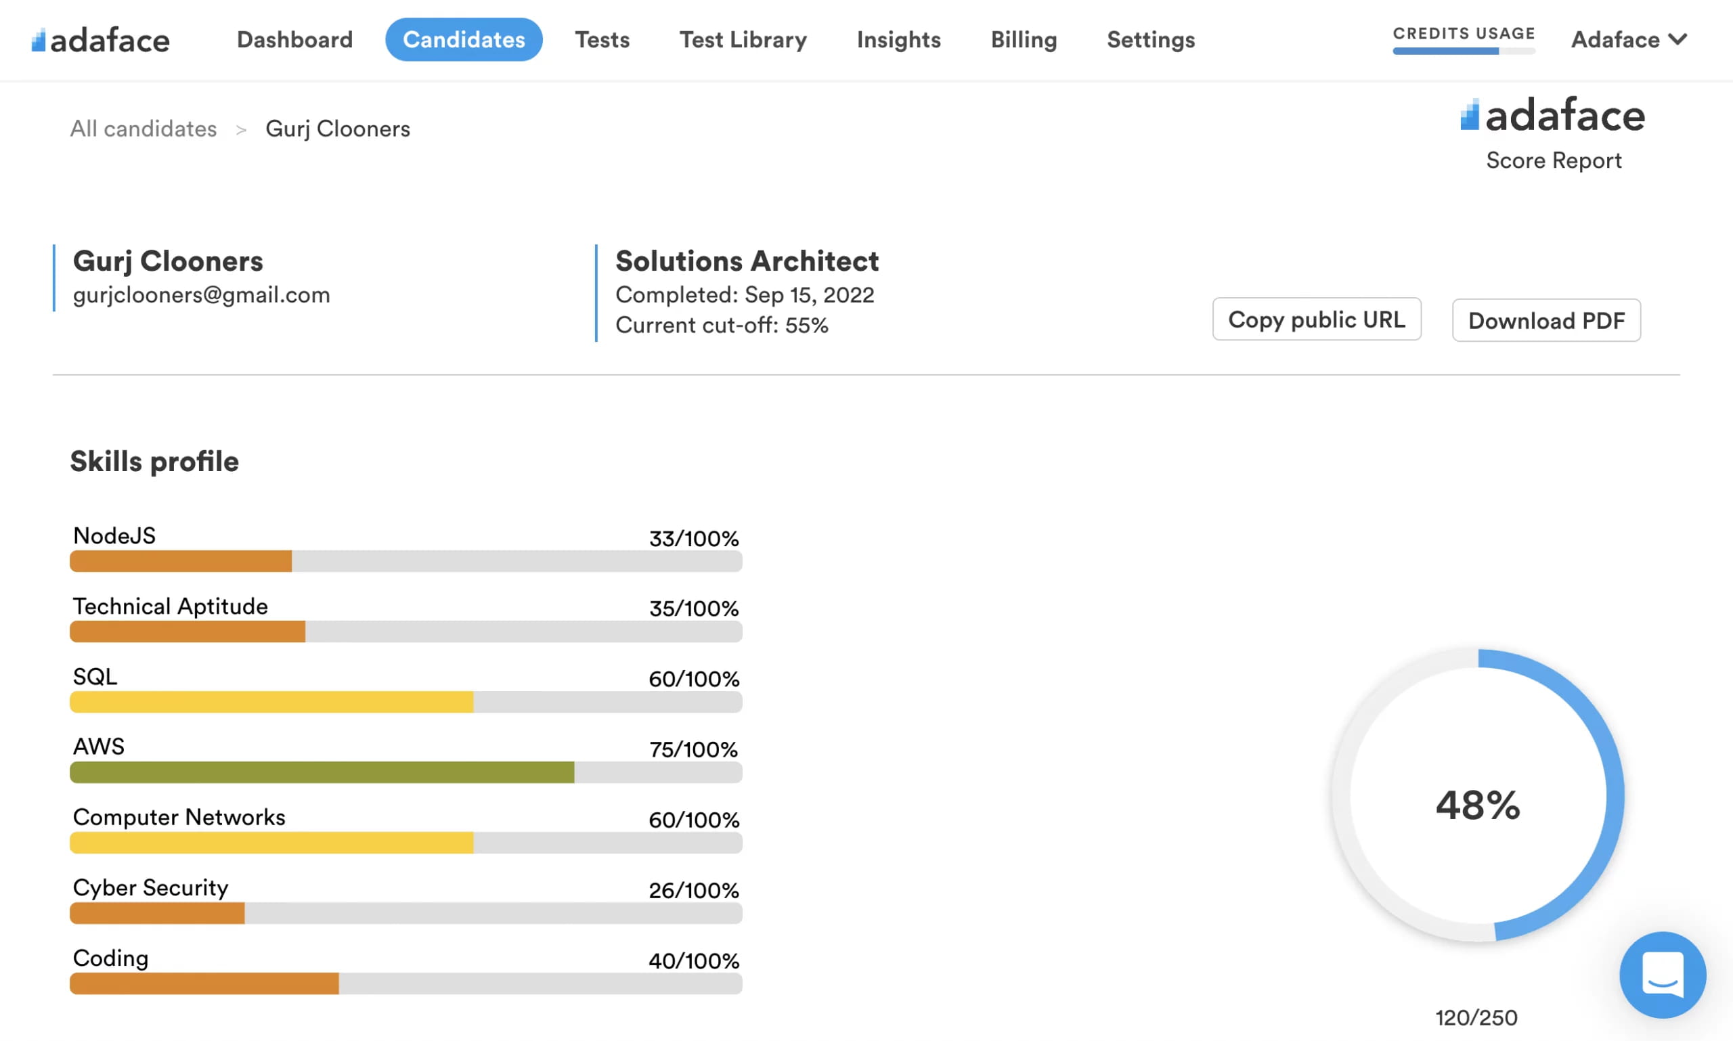The image size is (1733, 1041).
Task: Click the adaface Score Report logo
Action: click(x=1552, y=116)
